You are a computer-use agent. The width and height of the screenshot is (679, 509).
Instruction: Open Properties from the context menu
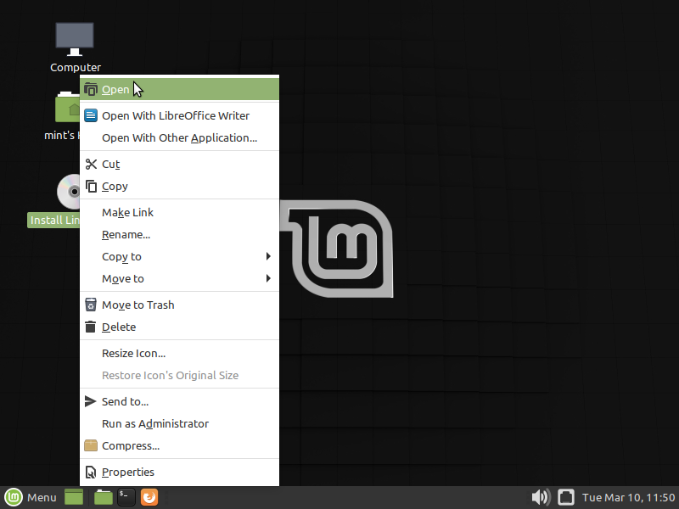pyautogui.click(x=180, y=473)
